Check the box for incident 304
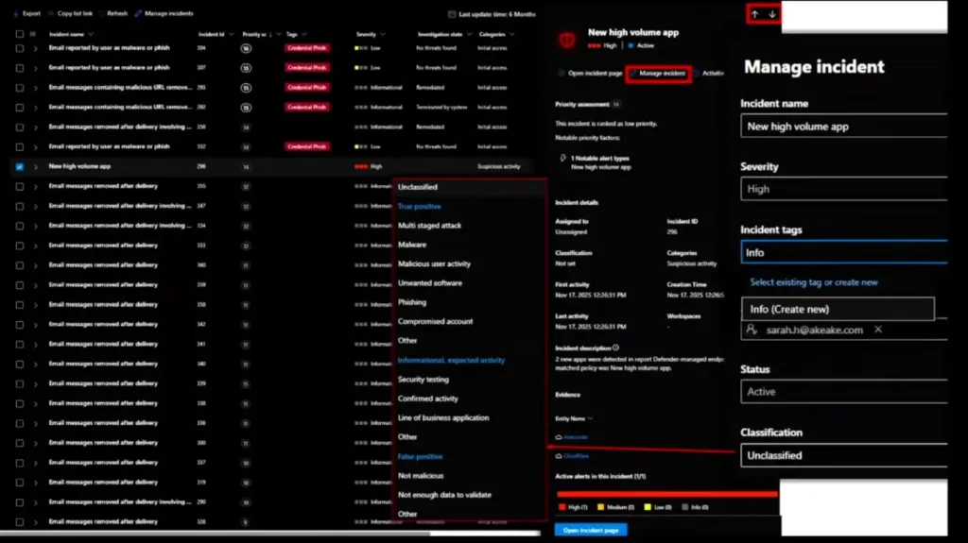The width and height of the screenshot is (968, 543). (x=20, y=47)
